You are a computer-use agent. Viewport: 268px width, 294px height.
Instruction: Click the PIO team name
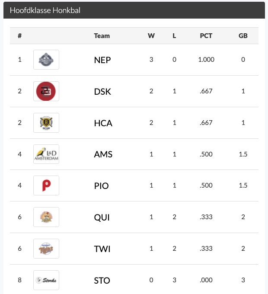[x=102, y=186]
